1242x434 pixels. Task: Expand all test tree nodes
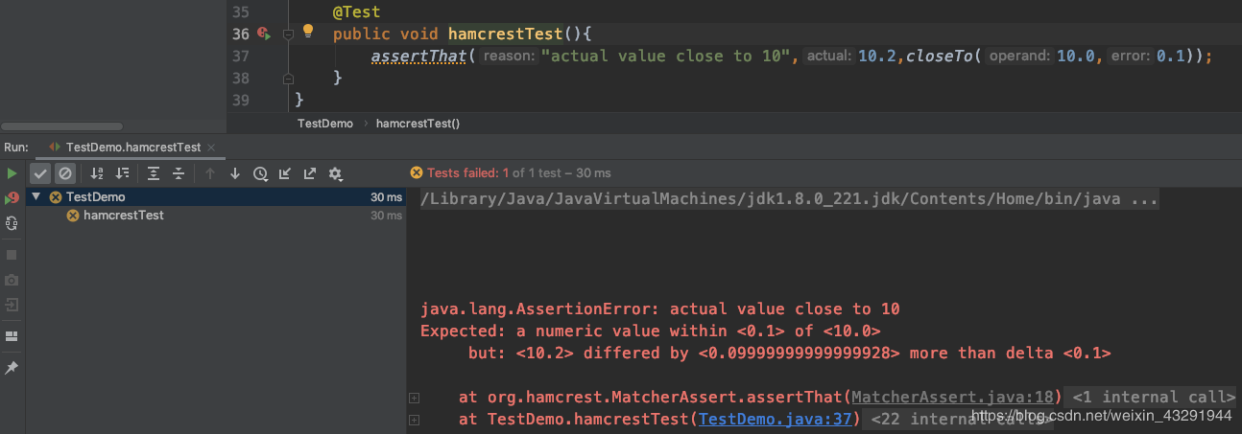tap(154, 173)
